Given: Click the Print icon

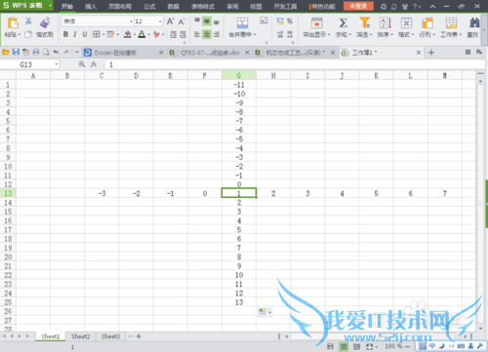Looking at the screenshot, I should point(36,52).
